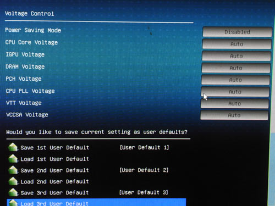Edit the [User Default 2] name field

pos(144,170)
